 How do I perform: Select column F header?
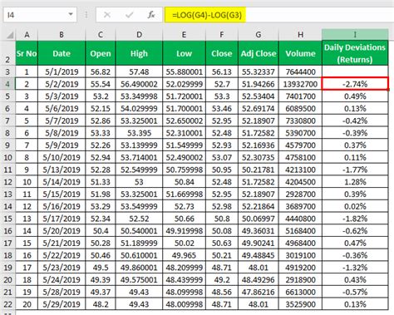(x=222, y=35)
